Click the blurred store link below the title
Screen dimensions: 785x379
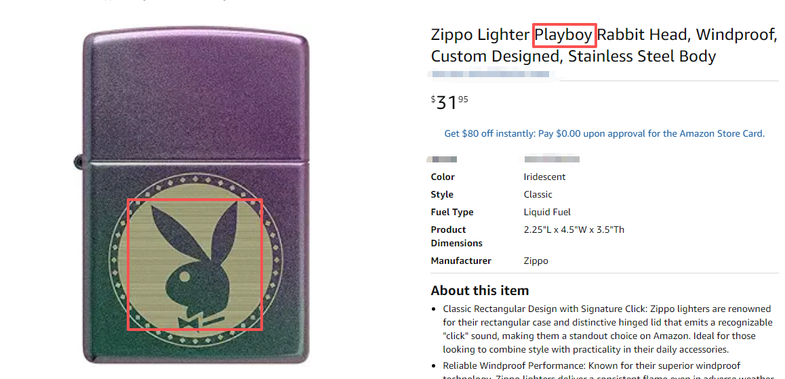(494, 73)
